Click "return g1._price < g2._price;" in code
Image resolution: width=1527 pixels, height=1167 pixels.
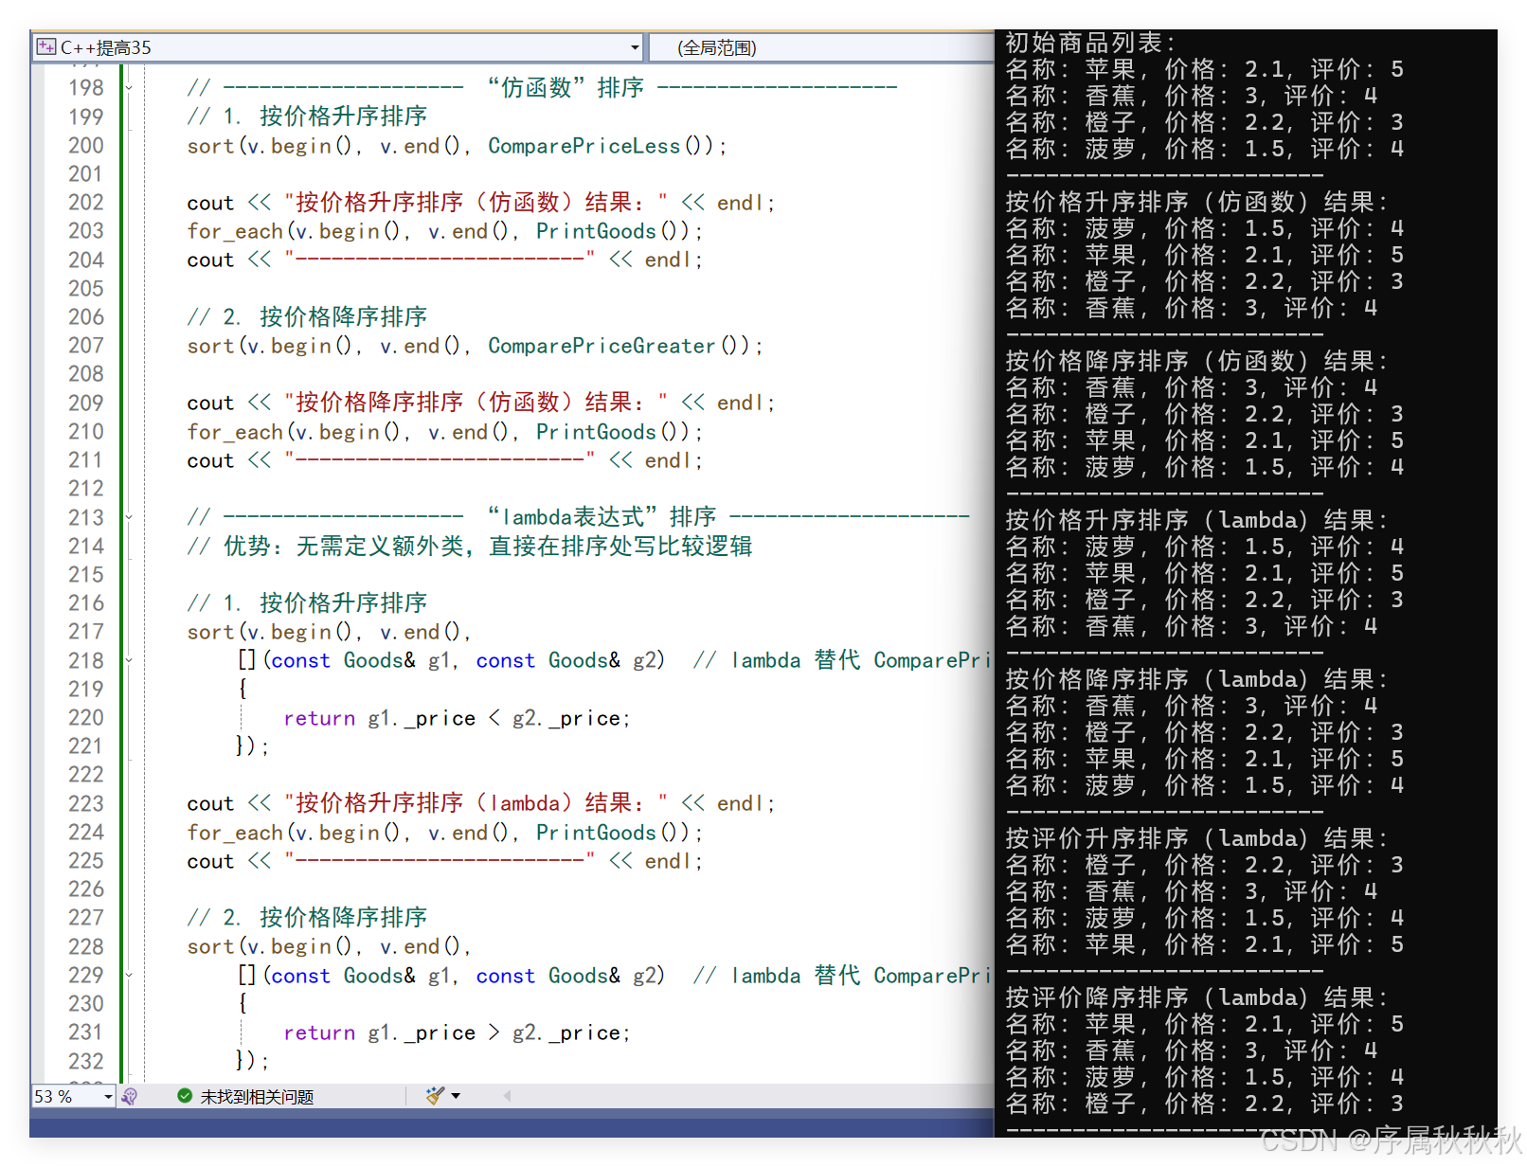click(457, 718)
